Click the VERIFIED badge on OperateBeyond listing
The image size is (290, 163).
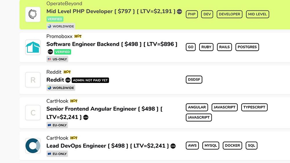pos(55,19)
